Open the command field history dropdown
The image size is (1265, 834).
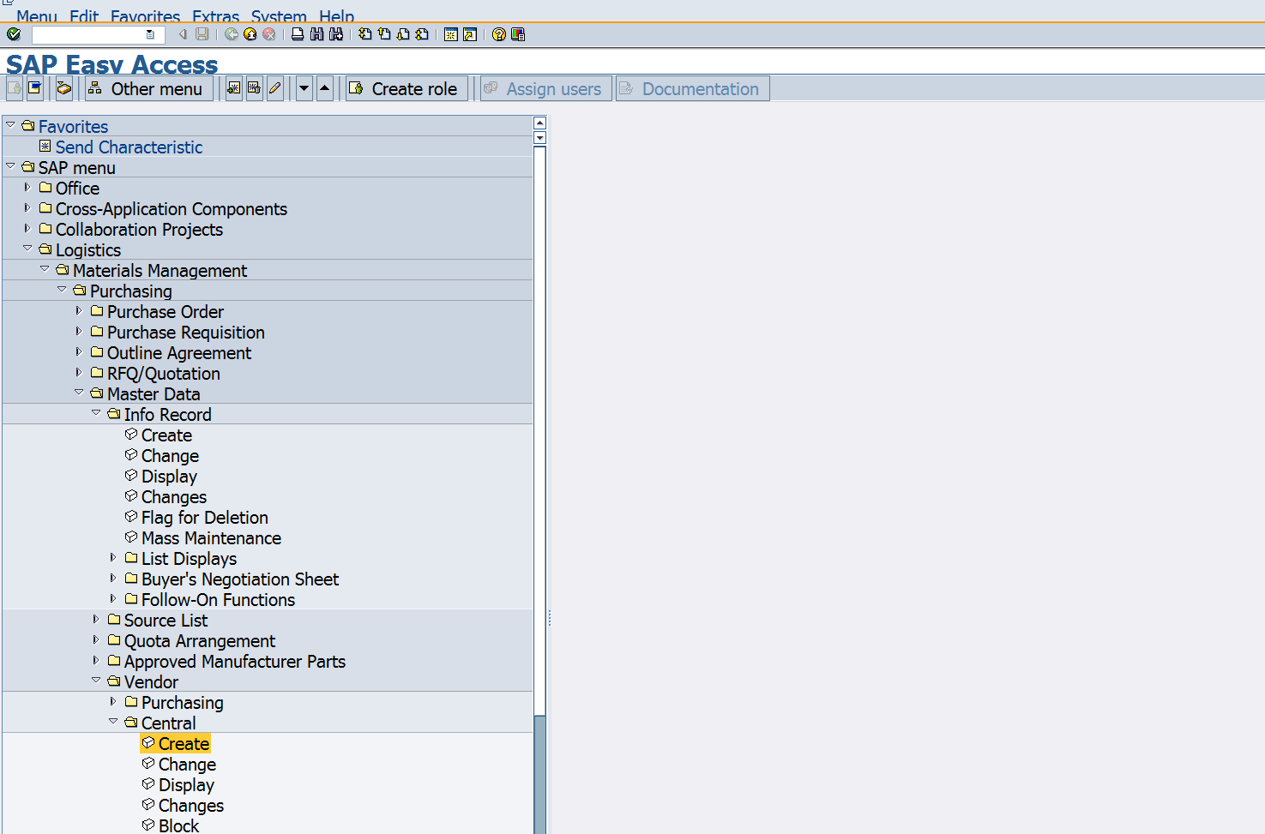pyautogui.click(x=151, y=34)
